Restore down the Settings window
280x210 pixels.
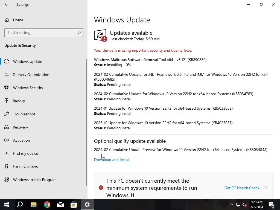[x=261, y=4]
